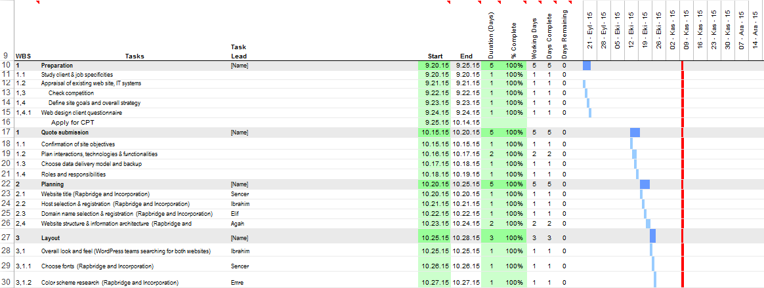Click the "Web design client questionnaire" task

81,112
